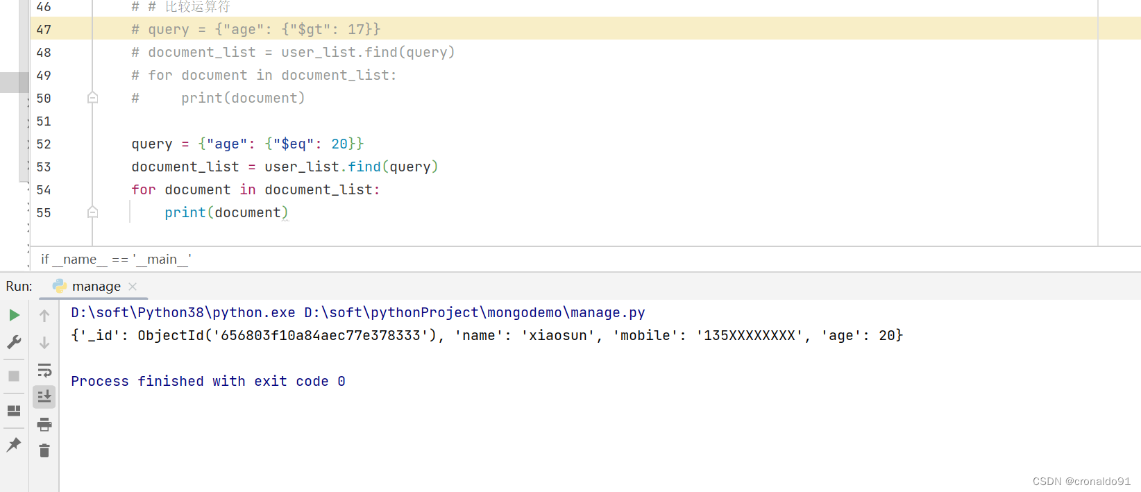This screenshot has height=492, width=1141.
Task: Stop the running process square icon
Action: (14, 376)
